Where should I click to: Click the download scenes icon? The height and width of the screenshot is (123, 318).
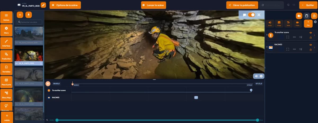[x=28, y=15]
